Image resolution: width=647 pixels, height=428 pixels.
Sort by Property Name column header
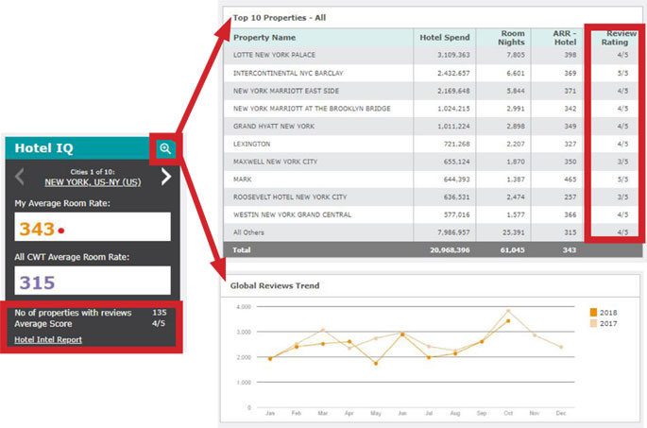tap(264, 38)
